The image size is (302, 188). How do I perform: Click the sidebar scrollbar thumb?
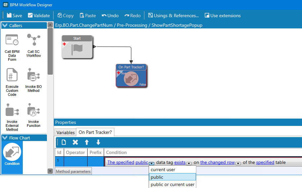[50, 51]
